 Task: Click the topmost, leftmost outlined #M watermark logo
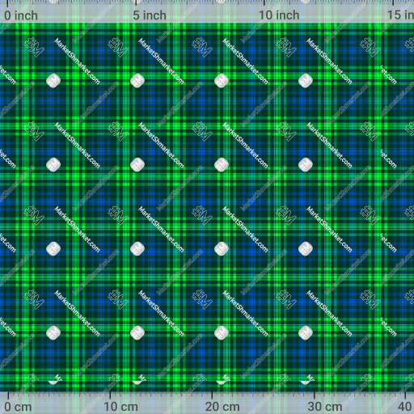34,47
